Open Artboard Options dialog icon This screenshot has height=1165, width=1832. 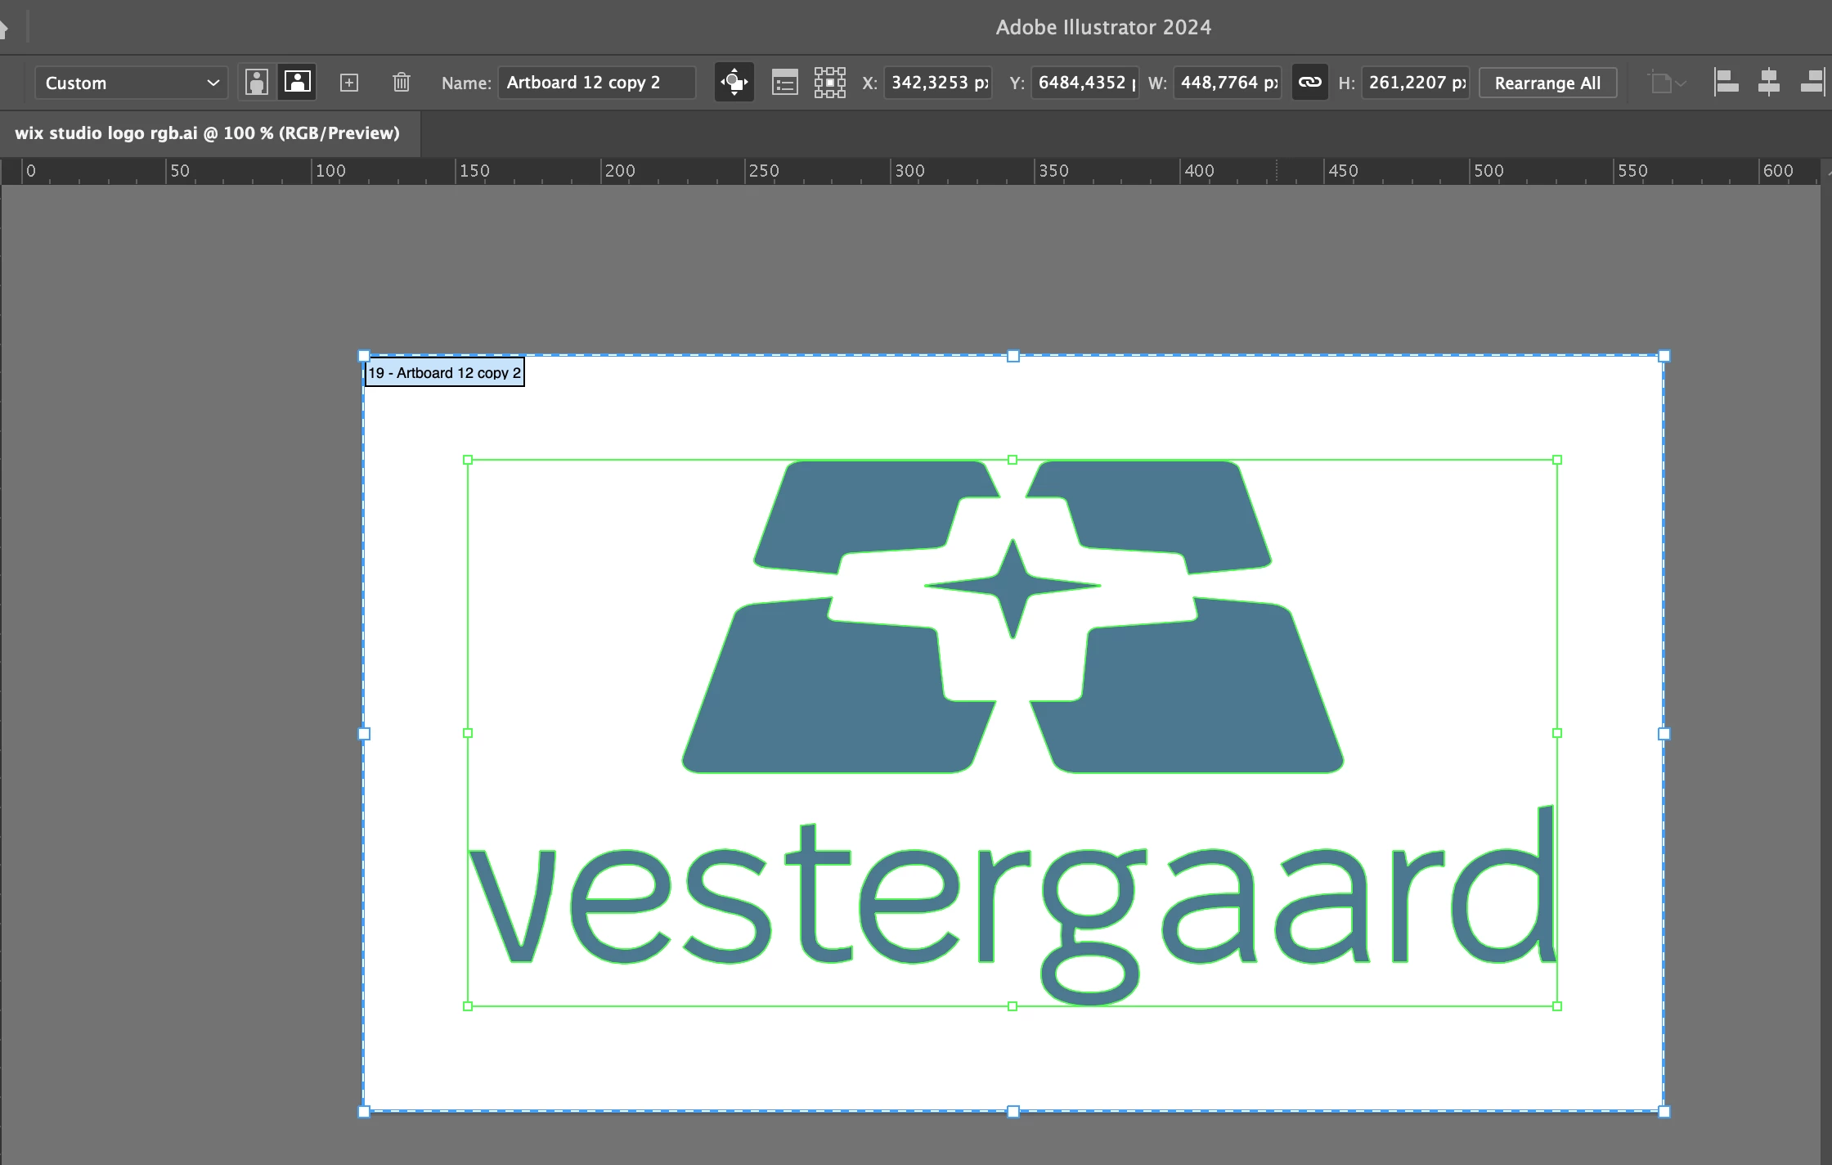(x=784, y=83)
